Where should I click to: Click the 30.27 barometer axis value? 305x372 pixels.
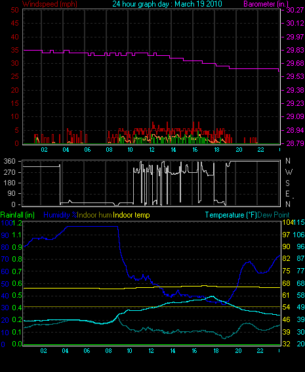tap(295, 10)
